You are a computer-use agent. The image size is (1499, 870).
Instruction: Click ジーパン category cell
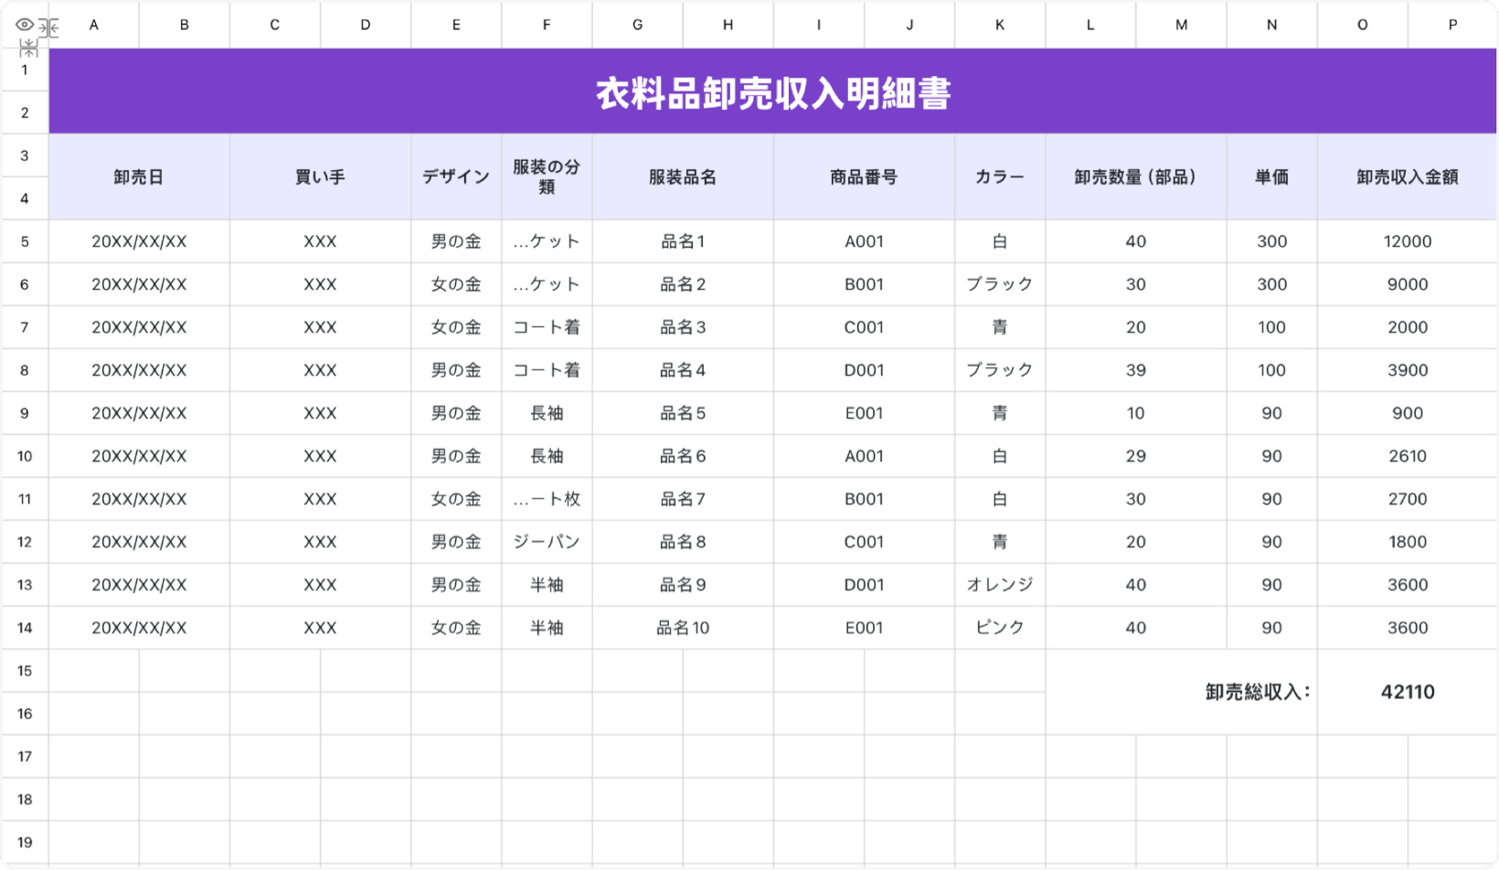[x=547, y=542]
